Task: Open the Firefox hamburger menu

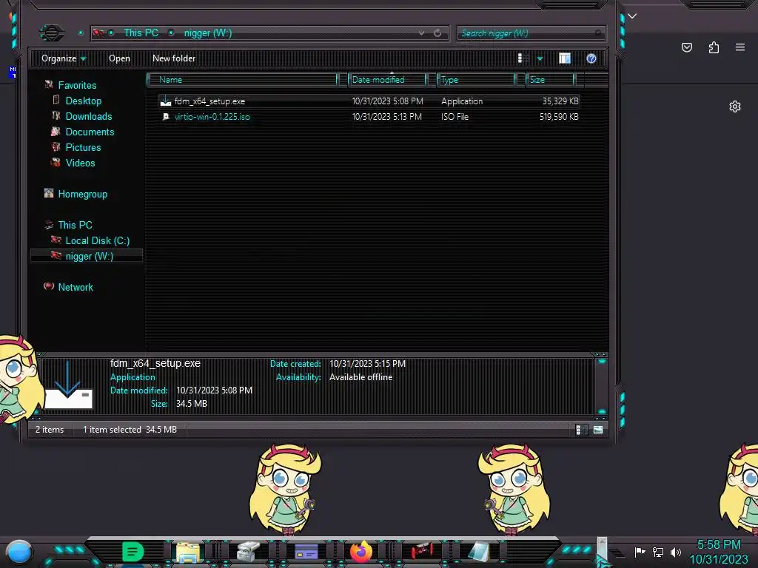Action: [x=740, y=47]
